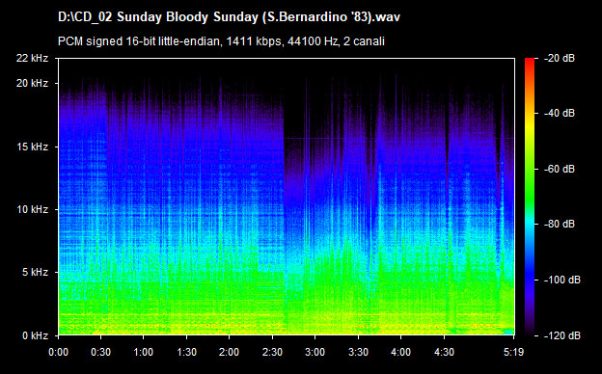Click the -60 dB green scale level
This screenshot has width=602, height=374.
(x=530, y=169)
